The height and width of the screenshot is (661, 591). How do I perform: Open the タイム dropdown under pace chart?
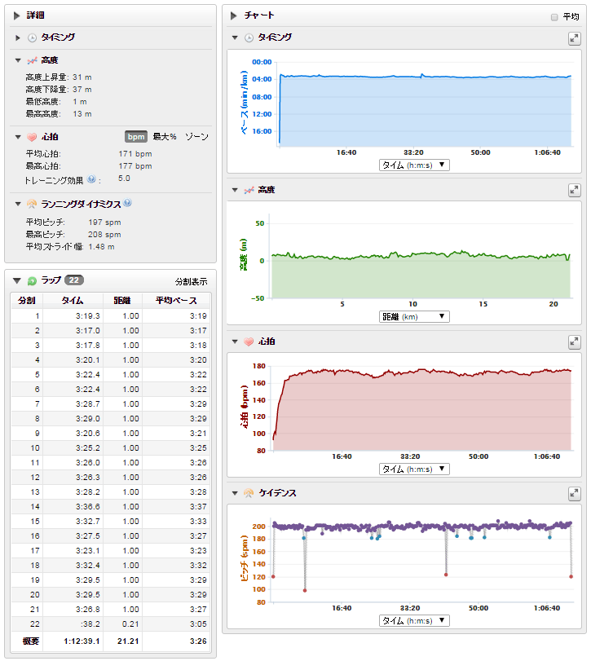pos(414,165)
